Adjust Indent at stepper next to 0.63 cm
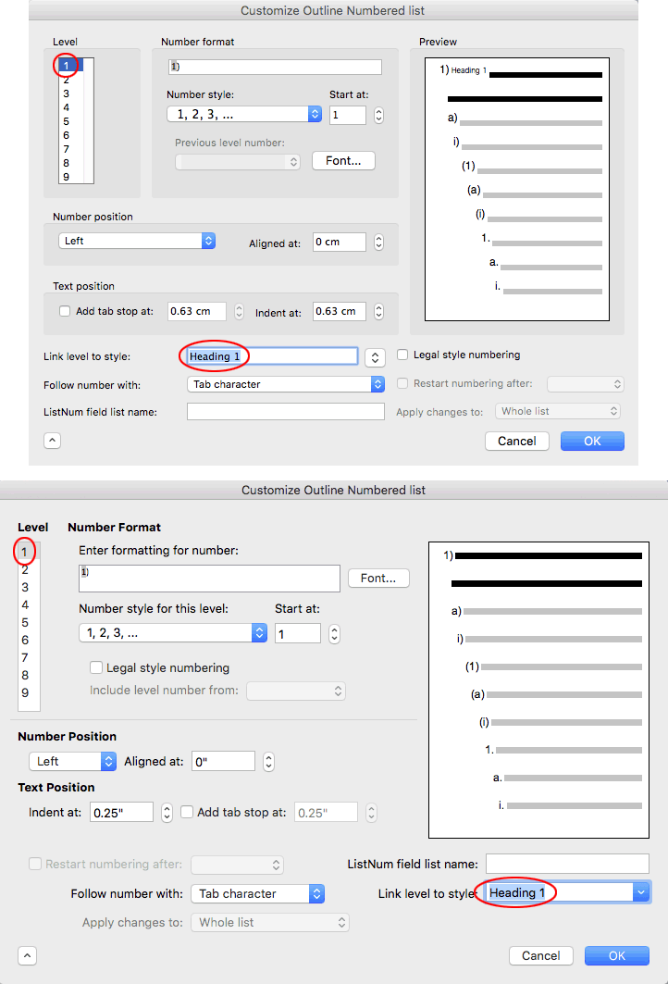 [378, 311]
